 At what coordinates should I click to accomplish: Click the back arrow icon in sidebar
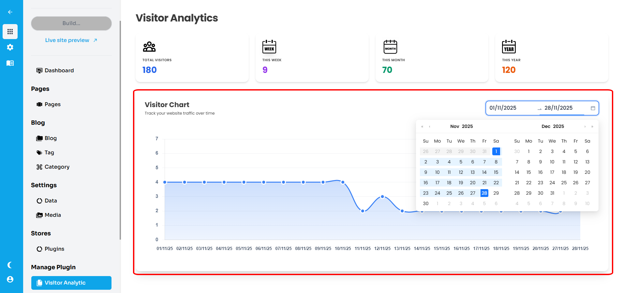tap(10, 12)
